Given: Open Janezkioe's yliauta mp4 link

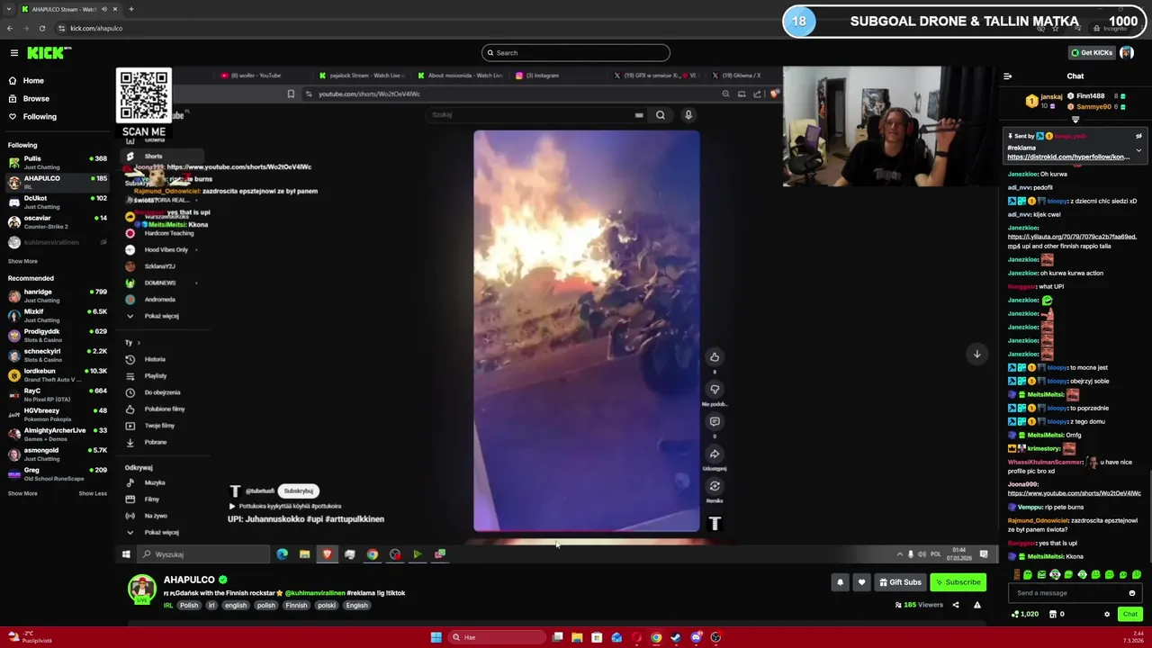Looking at the screenshot, I should coord(1072,241).
